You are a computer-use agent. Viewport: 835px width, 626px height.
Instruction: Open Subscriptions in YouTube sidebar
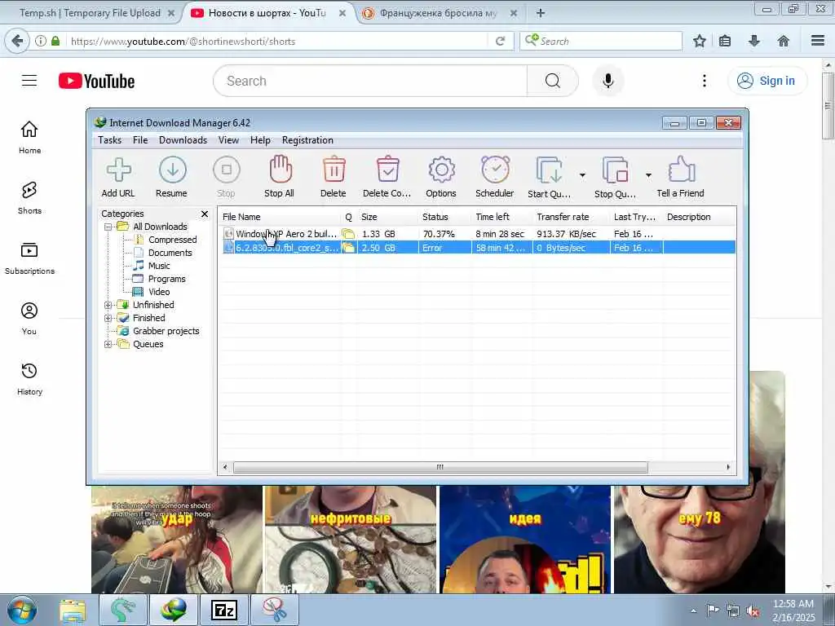pyautogui.click(x=29, y=258)
